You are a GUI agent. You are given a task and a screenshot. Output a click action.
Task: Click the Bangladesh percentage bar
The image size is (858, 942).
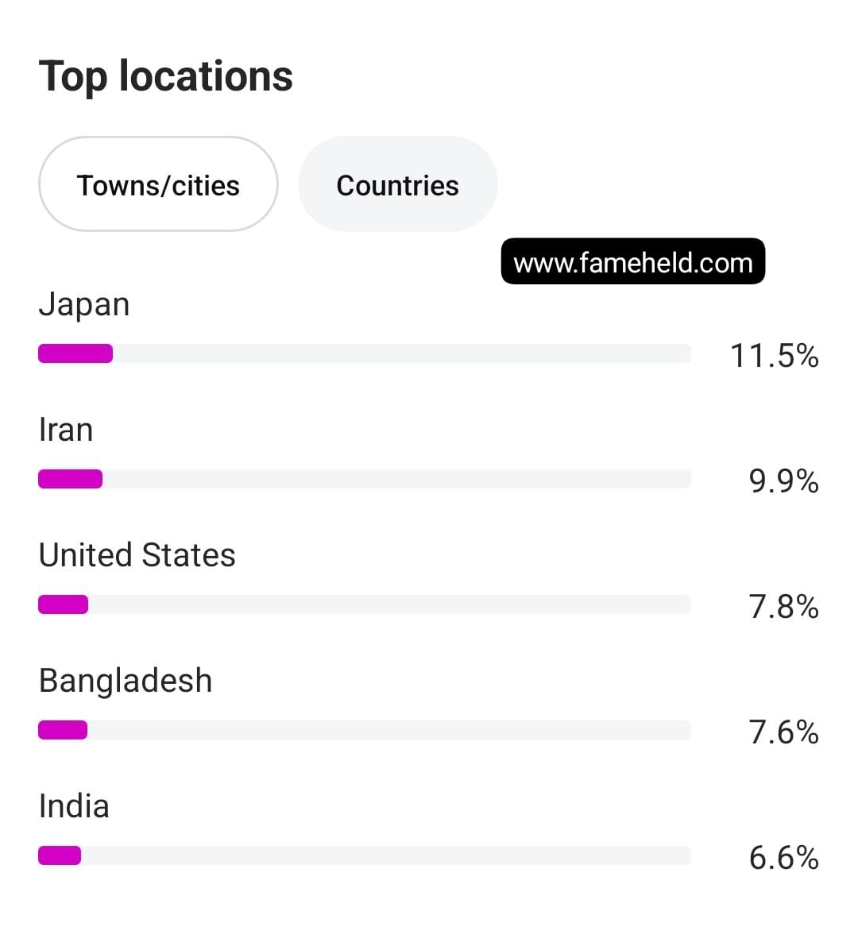pyautogui.click(x=365, y=730)
